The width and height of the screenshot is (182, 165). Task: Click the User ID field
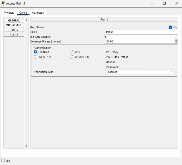tap(158, 62)
